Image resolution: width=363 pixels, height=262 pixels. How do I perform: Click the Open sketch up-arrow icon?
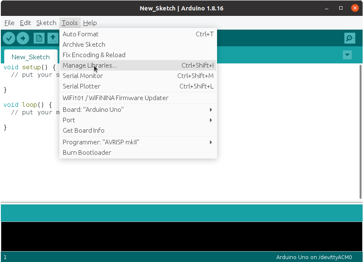pyautogui.click(x=53, y=38)
